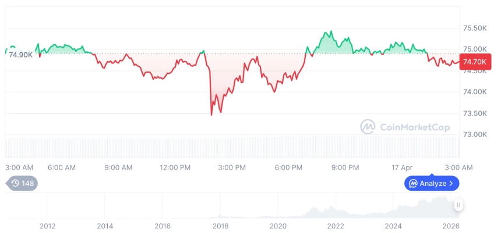Screen dimensions: 501x233
Task: Click the 74.90K opening price label
Action: click(21, 55)
